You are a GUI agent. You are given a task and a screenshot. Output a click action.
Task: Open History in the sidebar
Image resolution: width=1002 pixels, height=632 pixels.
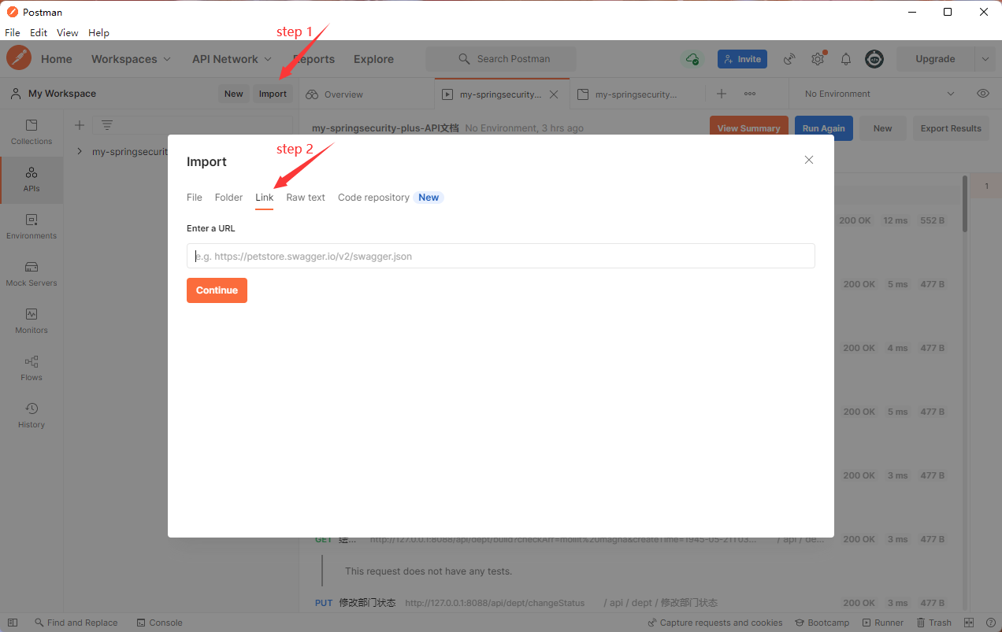tap(32, 416)
